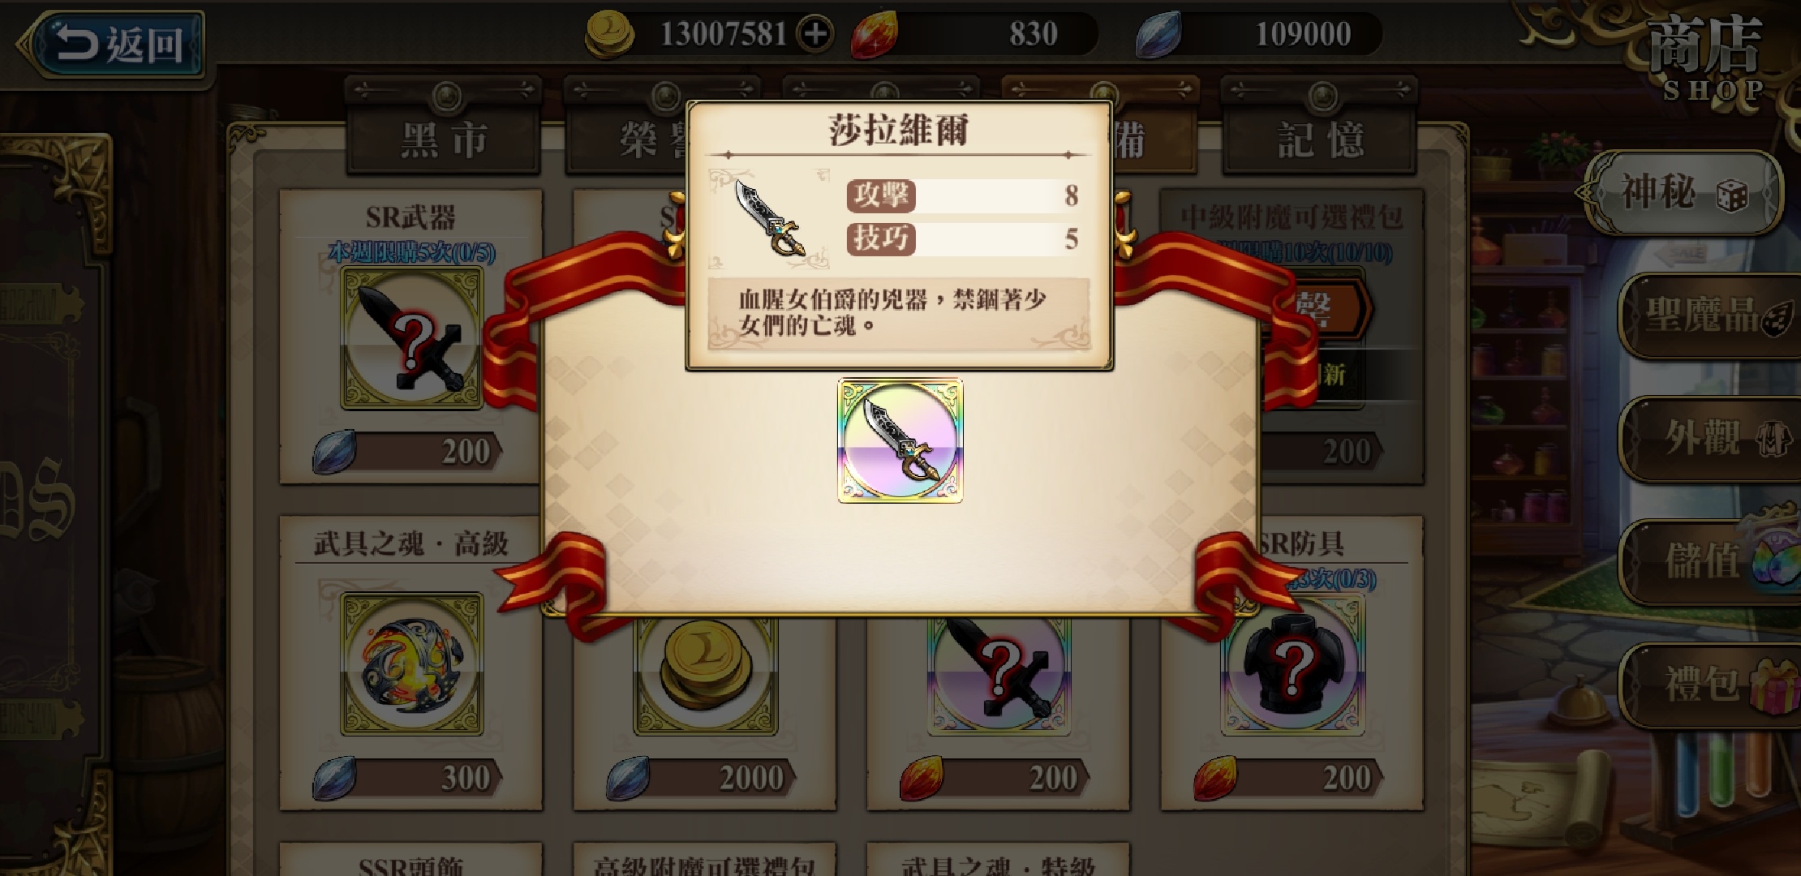Click the gold coin currency icon in the top bar
This screenshot has height=876, width=1801.
pyautogui.click(x=610, y=35)
